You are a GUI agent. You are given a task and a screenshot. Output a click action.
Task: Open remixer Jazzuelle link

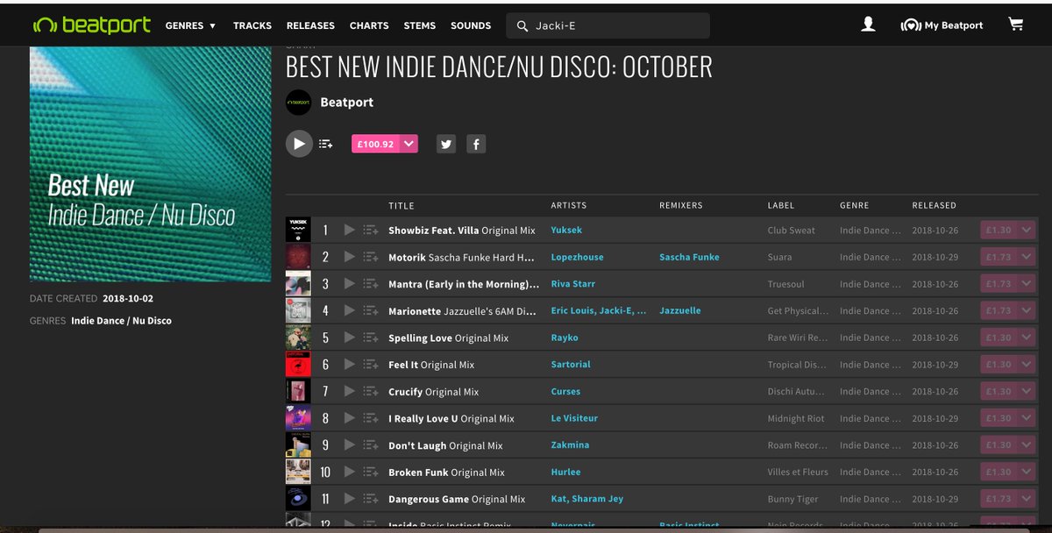click(680, 310)
